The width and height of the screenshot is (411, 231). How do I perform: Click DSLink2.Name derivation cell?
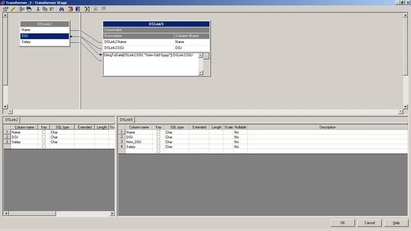click(x=139, y=42)
